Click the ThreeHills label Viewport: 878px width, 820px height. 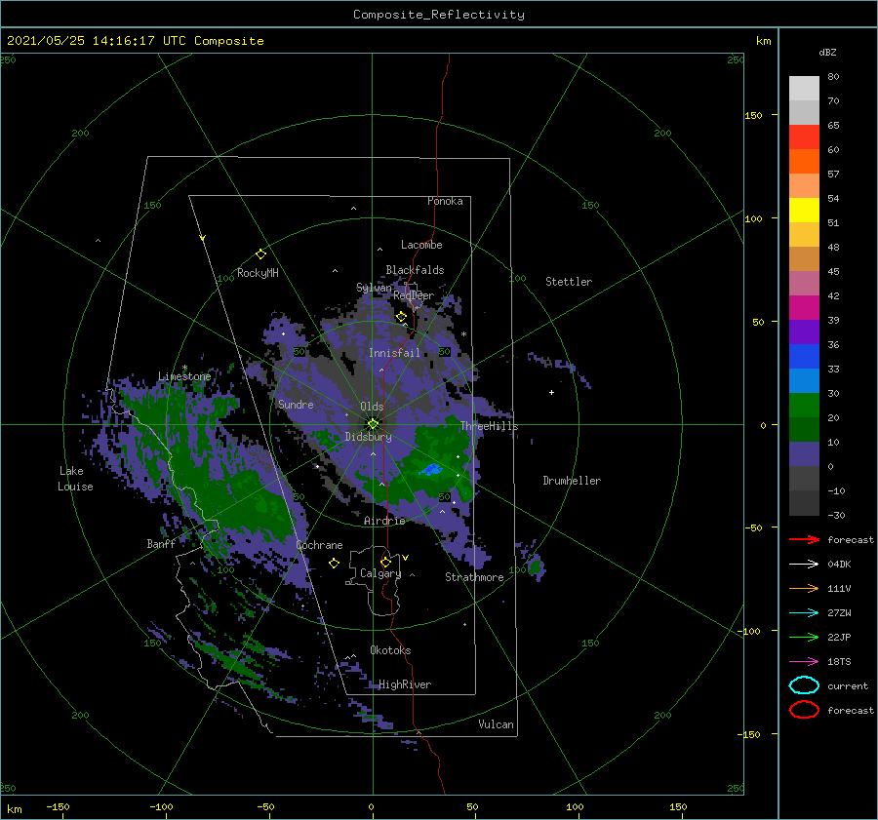[490, 426]
